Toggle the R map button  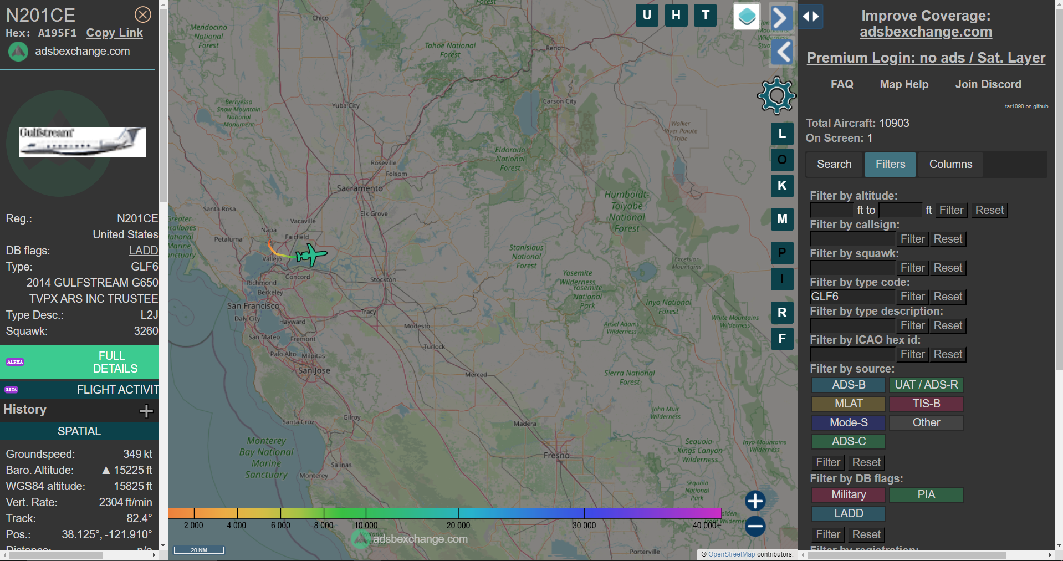pos(782,313)
